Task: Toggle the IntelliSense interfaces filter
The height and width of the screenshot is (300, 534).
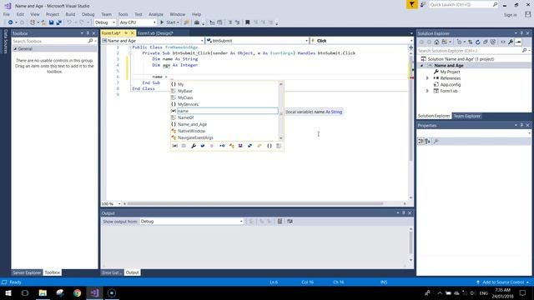Action: click(x=222, y=146)
